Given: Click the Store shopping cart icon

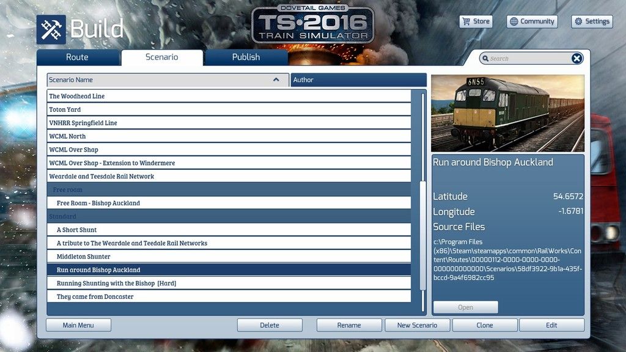Looking at the screenshot, I should click(466, 21).
